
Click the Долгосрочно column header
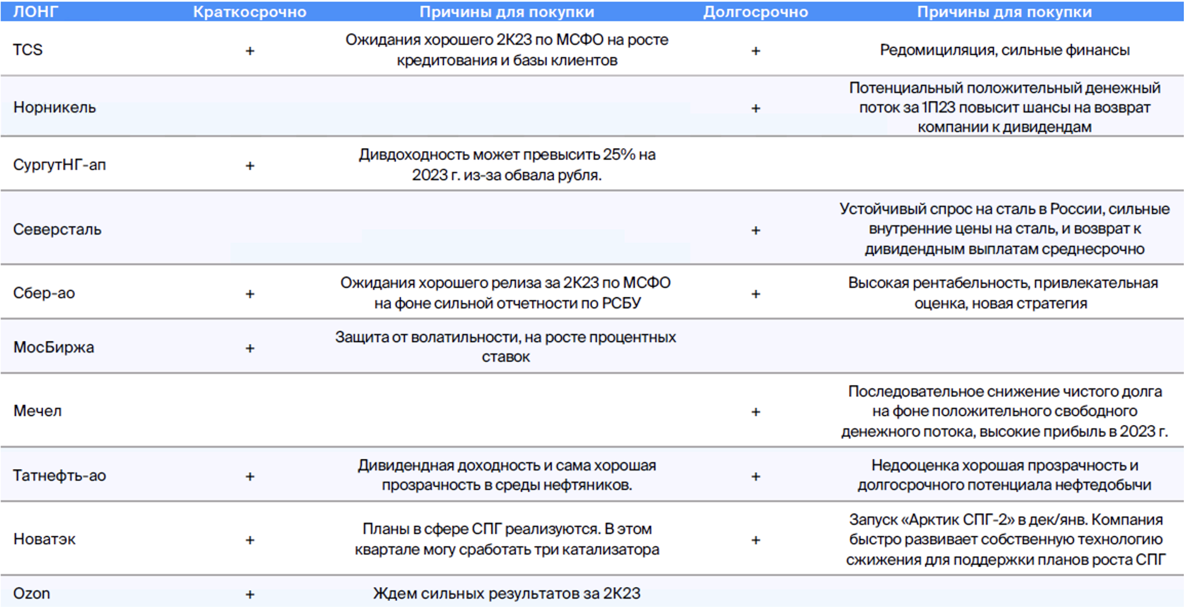click(755, 12)
